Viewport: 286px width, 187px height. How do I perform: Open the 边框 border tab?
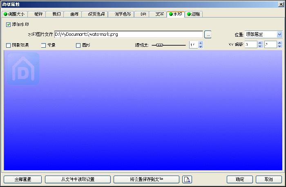(194, 14)
